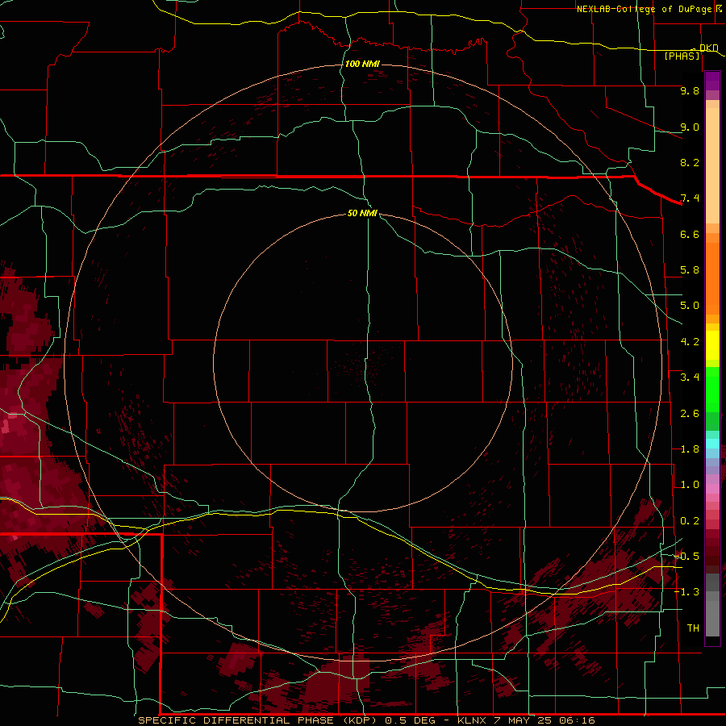Click the "6.6" color scale value

[x=690, y=234]
